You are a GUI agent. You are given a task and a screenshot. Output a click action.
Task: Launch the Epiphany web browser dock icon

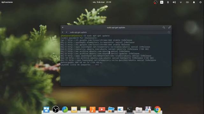[65, 110]
